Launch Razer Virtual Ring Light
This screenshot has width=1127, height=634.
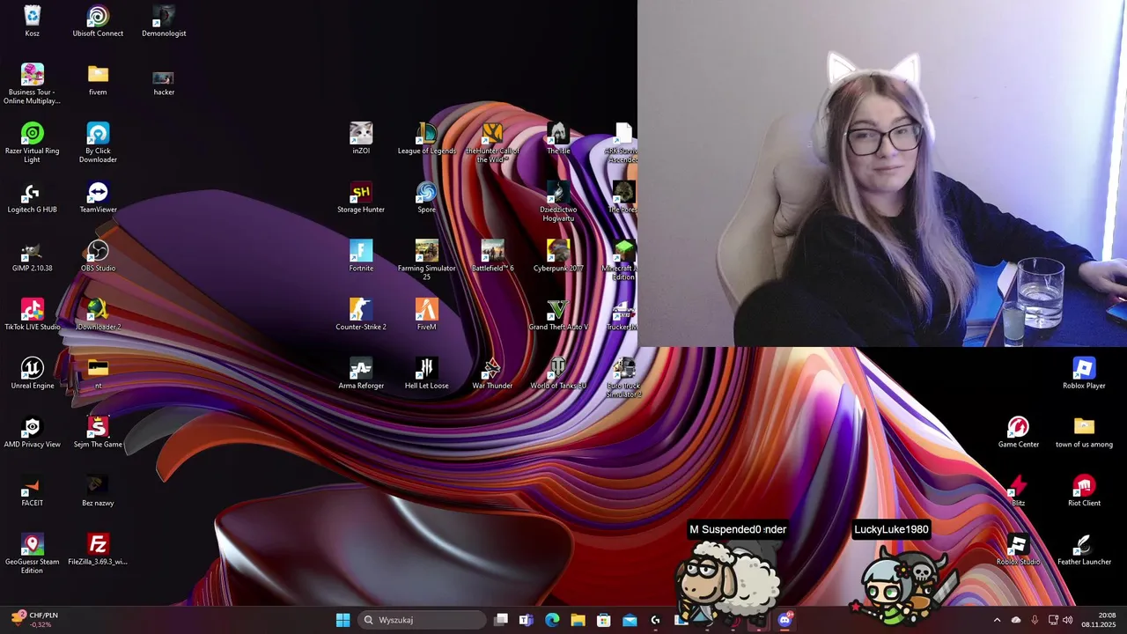(x=32, y=142)
